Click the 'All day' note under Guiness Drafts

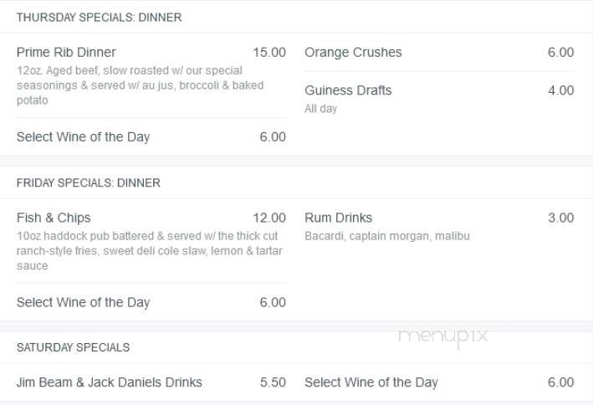click(320, 109)
